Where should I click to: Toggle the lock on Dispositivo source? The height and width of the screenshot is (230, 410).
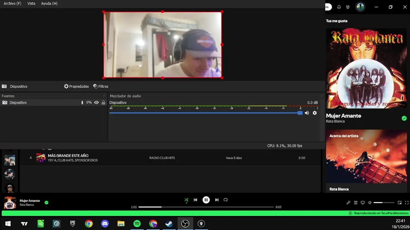103,103
